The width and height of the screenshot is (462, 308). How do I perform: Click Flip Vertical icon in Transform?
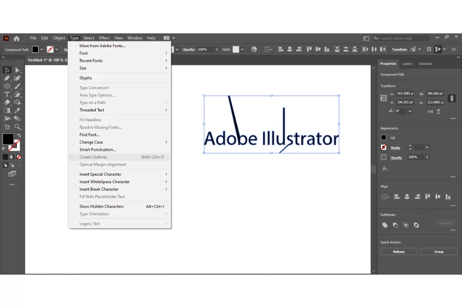tap(438, 111)
